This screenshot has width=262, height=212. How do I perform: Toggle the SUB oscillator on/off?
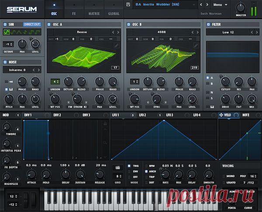(x=5, y=24)
